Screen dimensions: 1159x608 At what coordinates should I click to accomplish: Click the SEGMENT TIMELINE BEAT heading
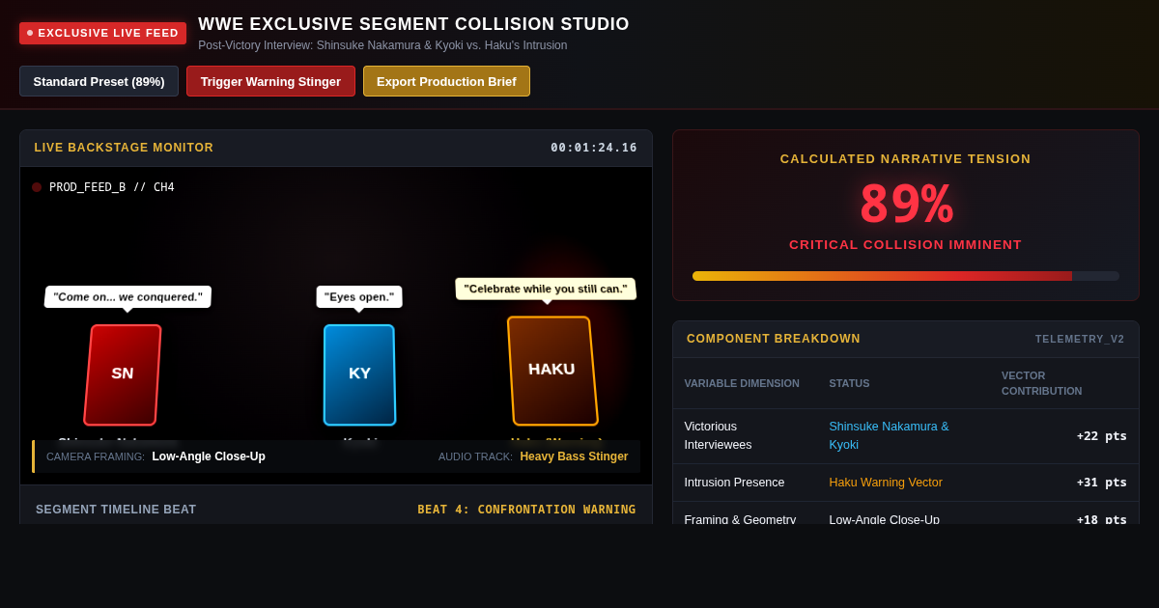tap(116, 510)
